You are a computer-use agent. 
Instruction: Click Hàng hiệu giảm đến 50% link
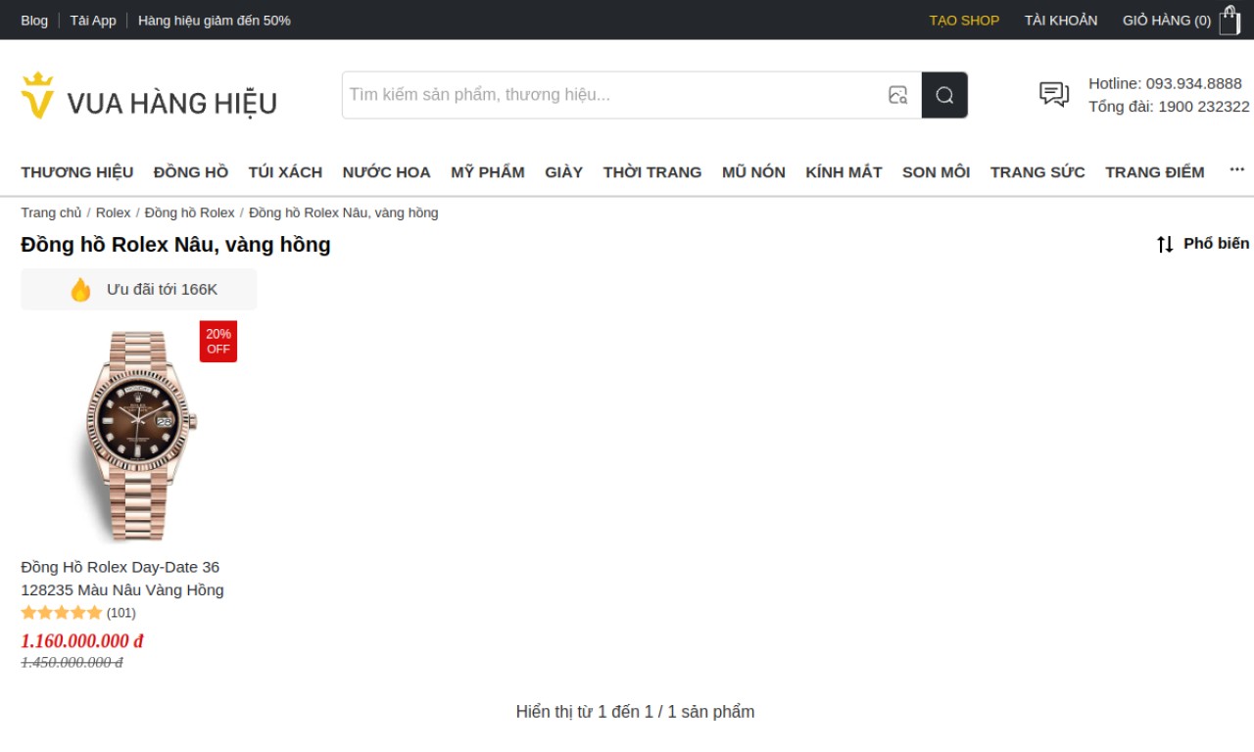215,21
